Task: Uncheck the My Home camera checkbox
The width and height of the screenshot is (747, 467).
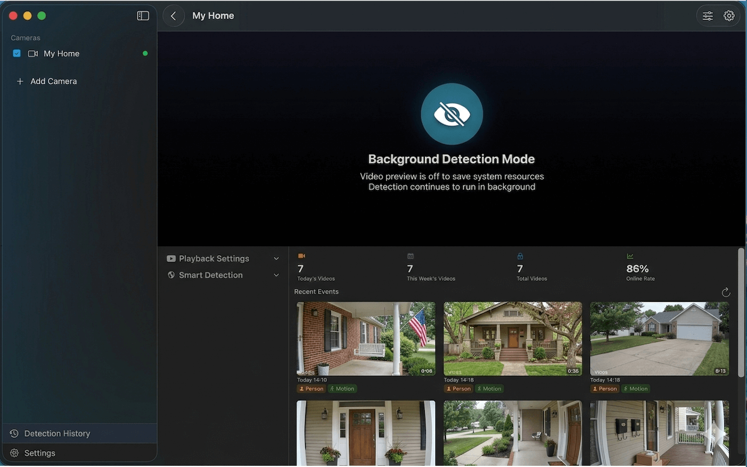Action: tap(16, 53)
